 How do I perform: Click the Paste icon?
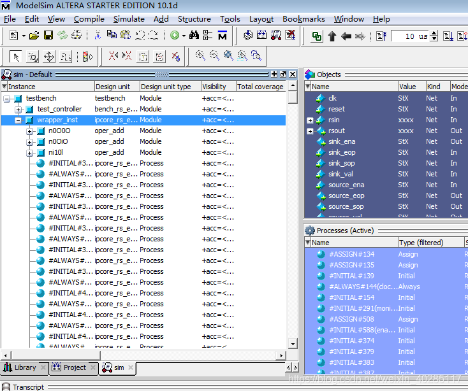126,35
